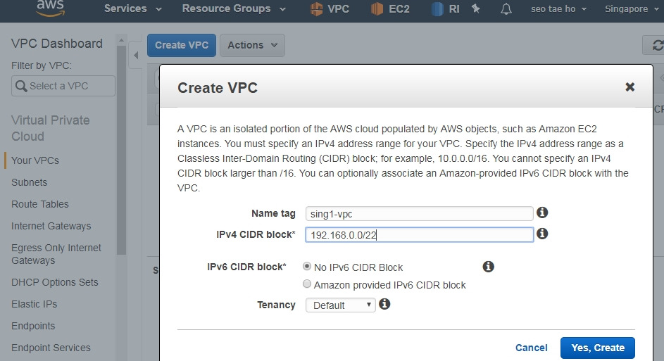664x361 pixels.
Task: Select Amazon provided IPv6 CIDR block
Action: [307, 284]
